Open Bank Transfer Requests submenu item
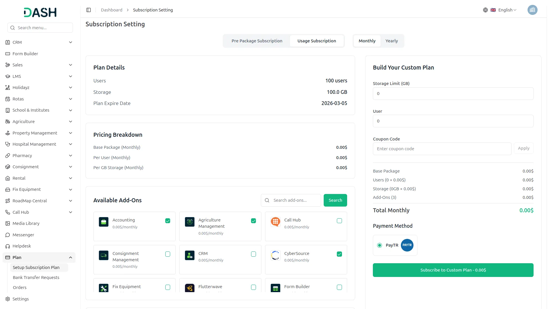The image size is (549, 309). point(36,278)
